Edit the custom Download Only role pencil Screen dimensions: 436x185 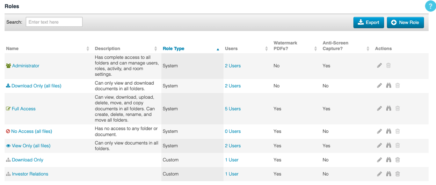379,160
